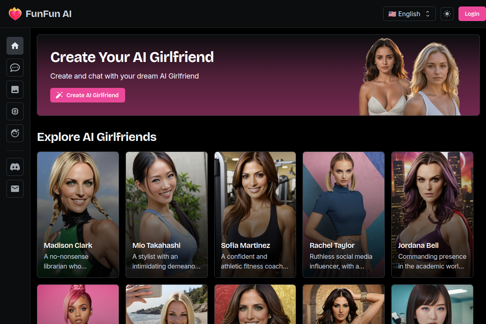Open the pink-haired girl card thumbnail
The width and height of the screenshot is (486, 324).
tap(78, 304)
